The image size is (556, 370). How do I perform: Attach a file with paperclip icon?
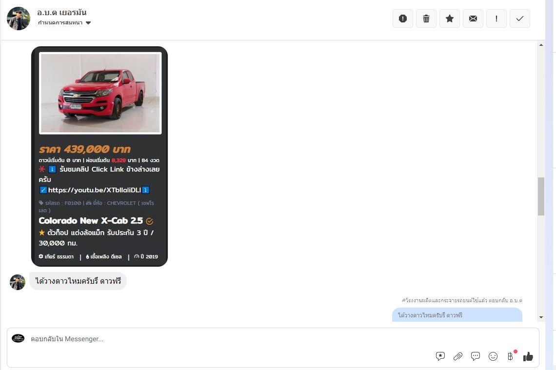coord(458,356)
